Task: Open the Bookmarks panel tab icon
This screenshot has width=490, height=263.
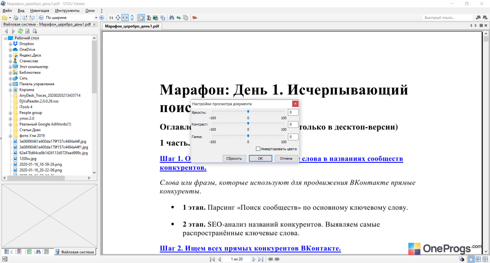Action: tap(19, 252)
